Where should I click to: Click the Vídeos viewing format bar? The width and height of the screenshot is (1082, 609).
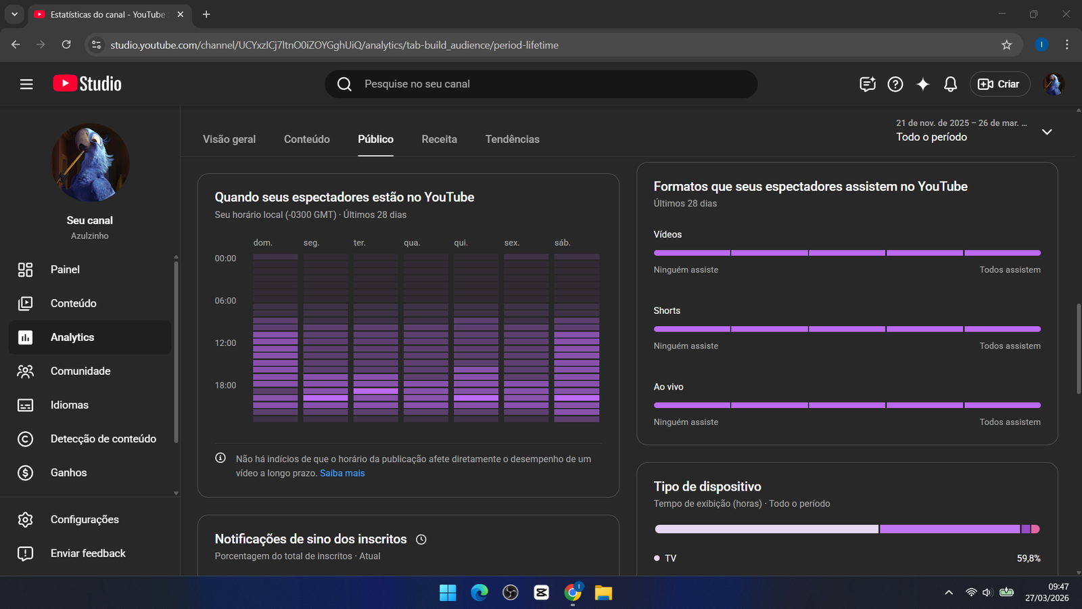click(847, 252)
